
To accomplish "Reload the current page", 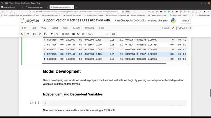I will coord(11,12).
